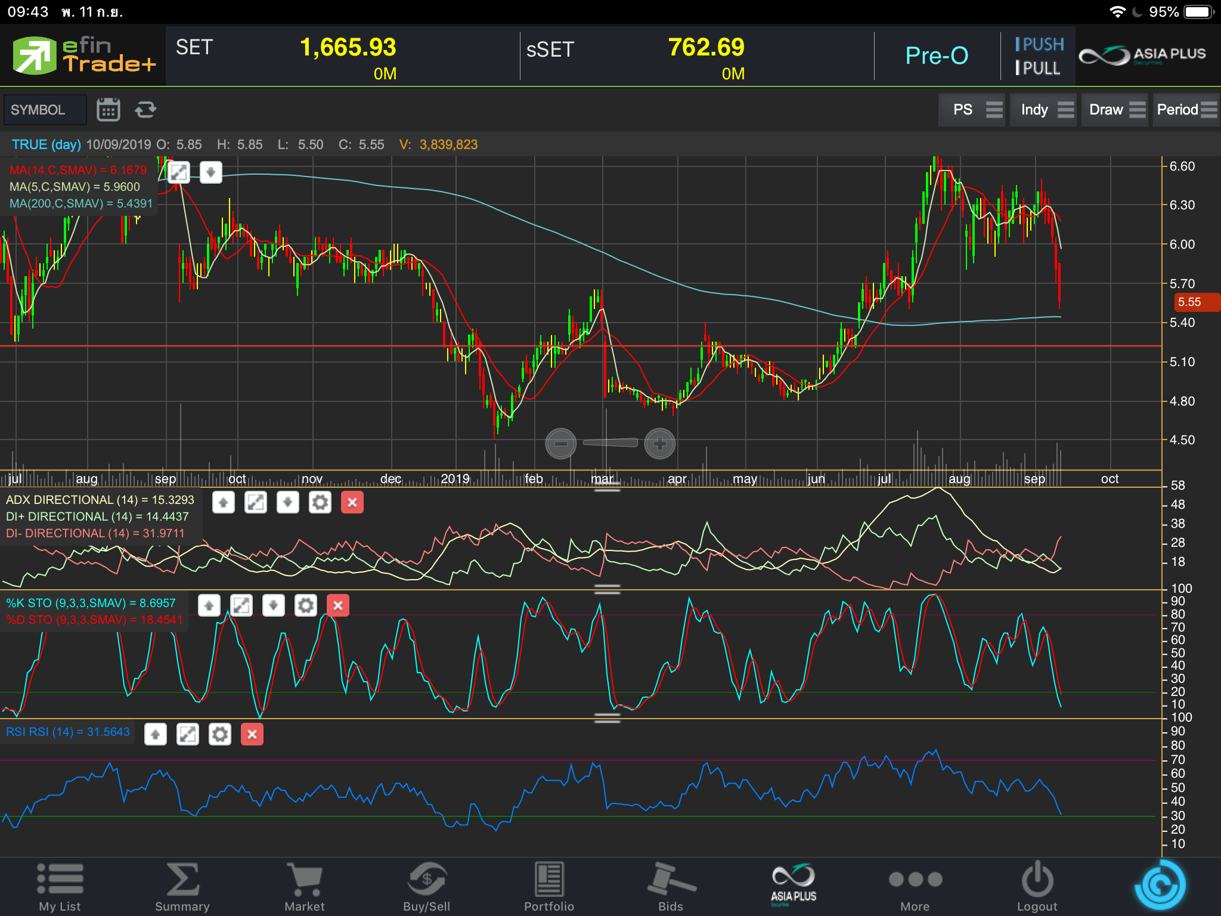Expand the main price chart panel

pos(178,172)
